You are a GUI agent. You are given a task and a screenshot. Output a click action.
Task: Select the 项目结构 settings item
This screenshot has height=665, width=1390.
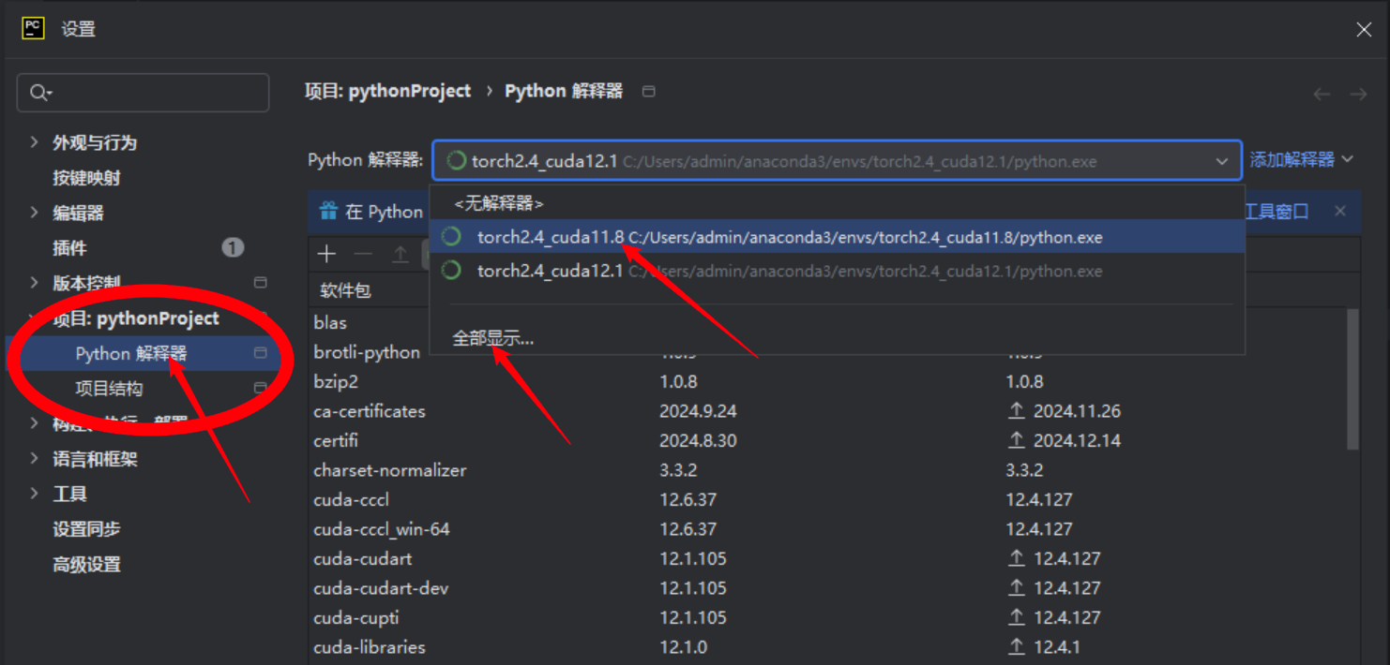109,389
